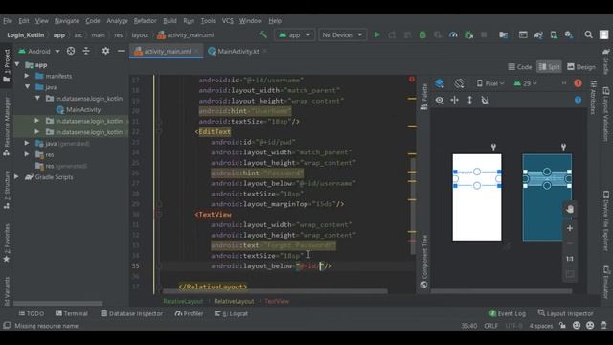Open the Navigate menu
Viewport: 613px width, 345px height.
66,21
